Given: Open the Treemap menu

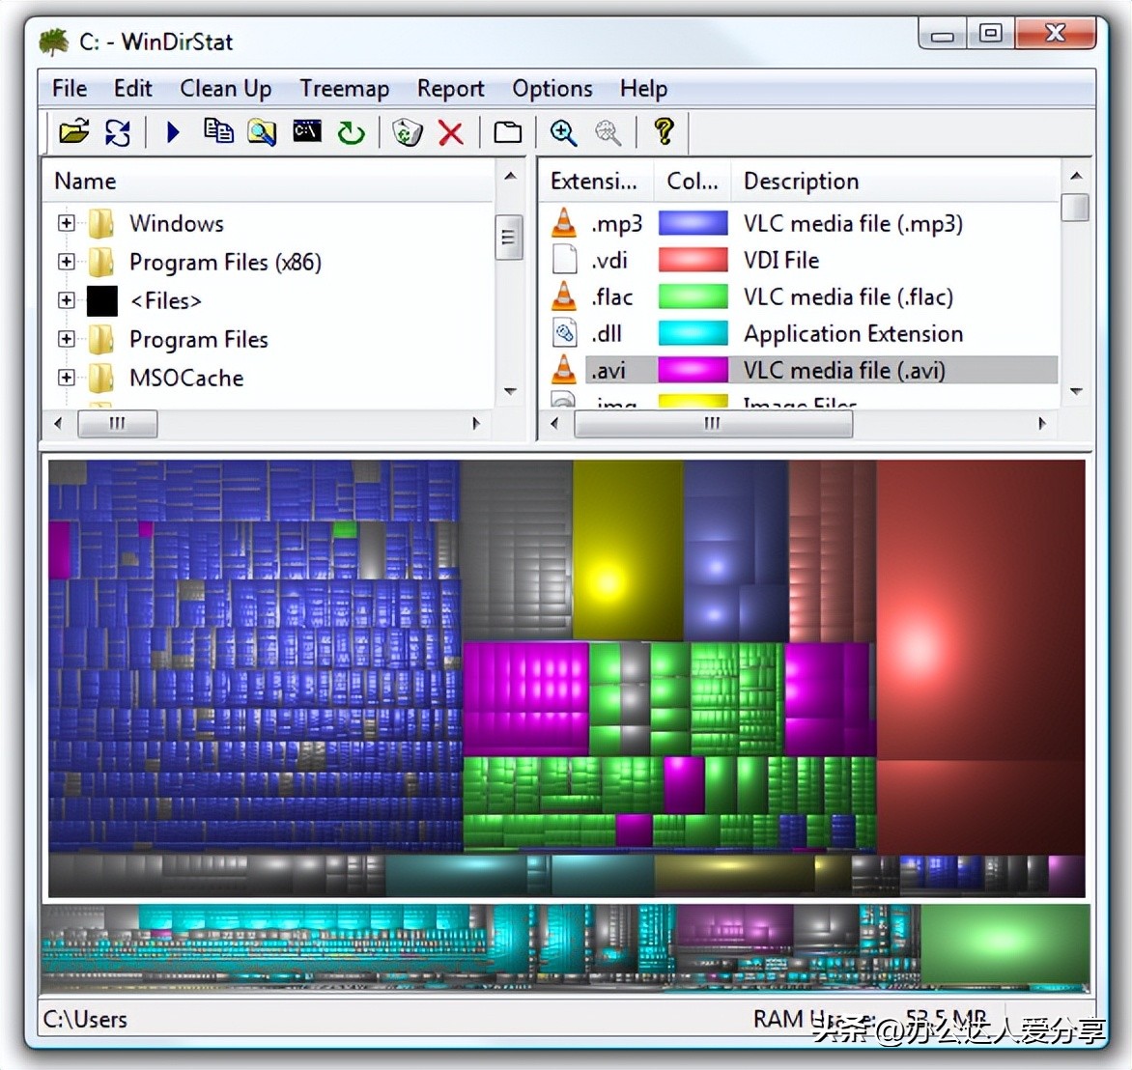Looking at the screenshot, I should 344,88.
